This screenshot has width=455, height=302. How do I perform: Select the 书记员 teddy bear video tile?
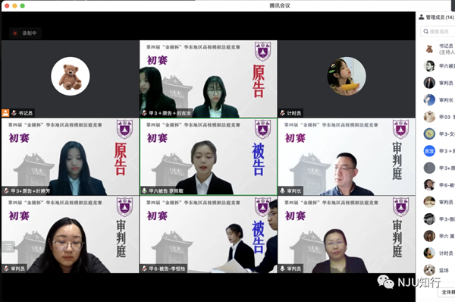pos(70,79)
